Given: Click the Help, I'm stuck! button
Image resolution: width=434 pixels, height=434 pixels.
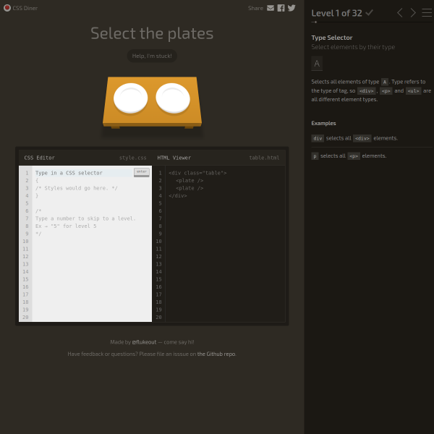Looking at the screenshot, I should 152,56.
